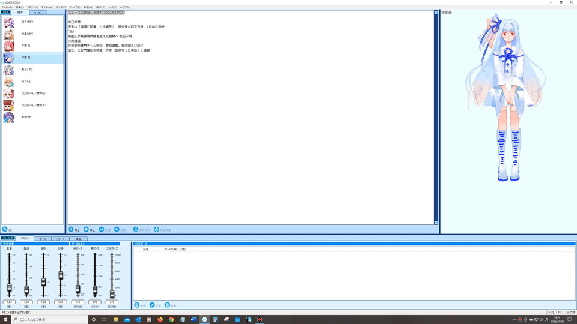Focus the 短ポーズ value field showing 150
This screenshot has width=577, height=324.
click(78, 302)
